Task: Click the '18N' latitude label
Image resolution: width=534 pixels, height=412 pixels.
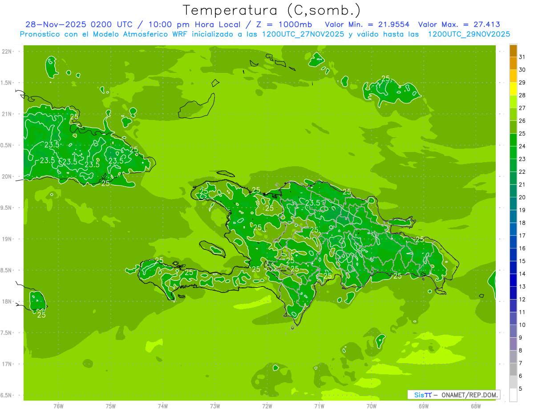Action: (x=8, y=301)
